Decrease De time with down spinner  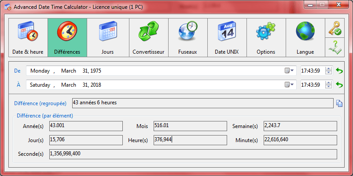(x=329, y=73)
